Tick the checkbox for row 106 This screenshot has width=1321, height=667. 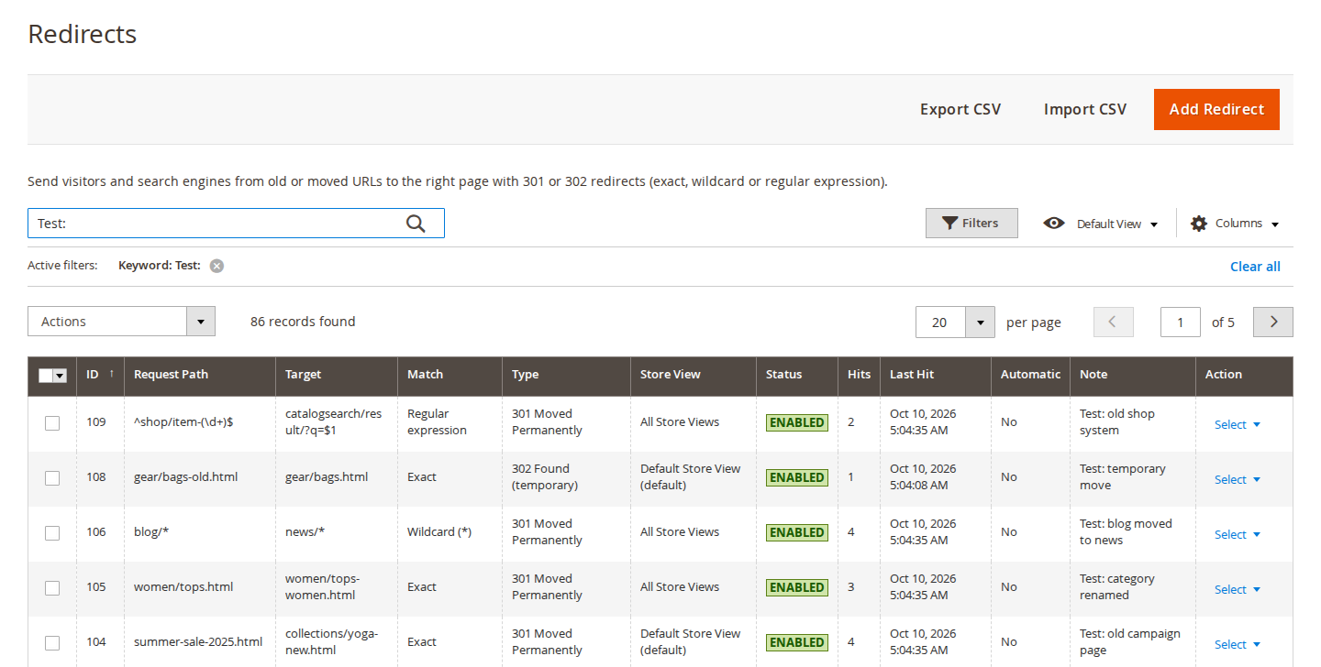(x=52, y=532)
